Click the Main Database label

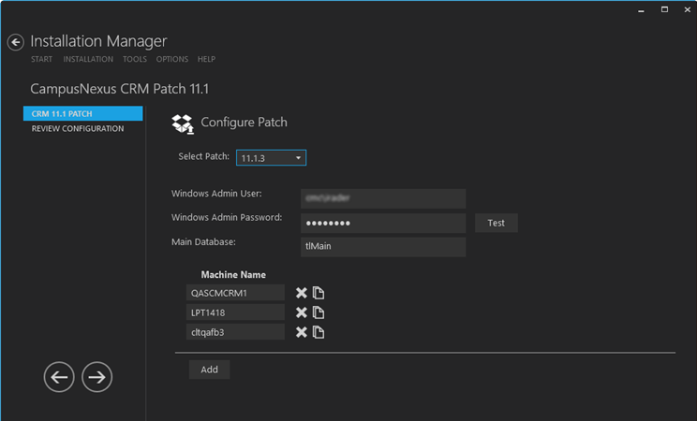click(x=203, y=242)
